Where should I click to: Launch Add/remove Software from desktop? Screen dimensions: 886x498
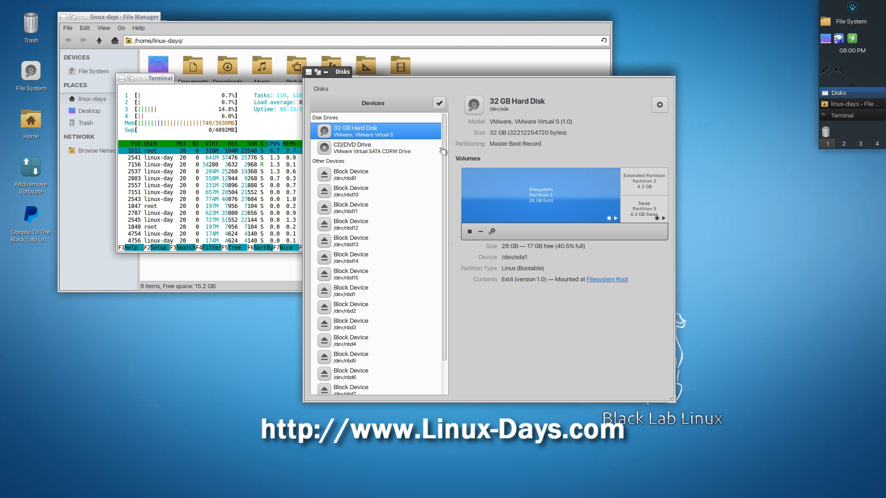point(31,175)
